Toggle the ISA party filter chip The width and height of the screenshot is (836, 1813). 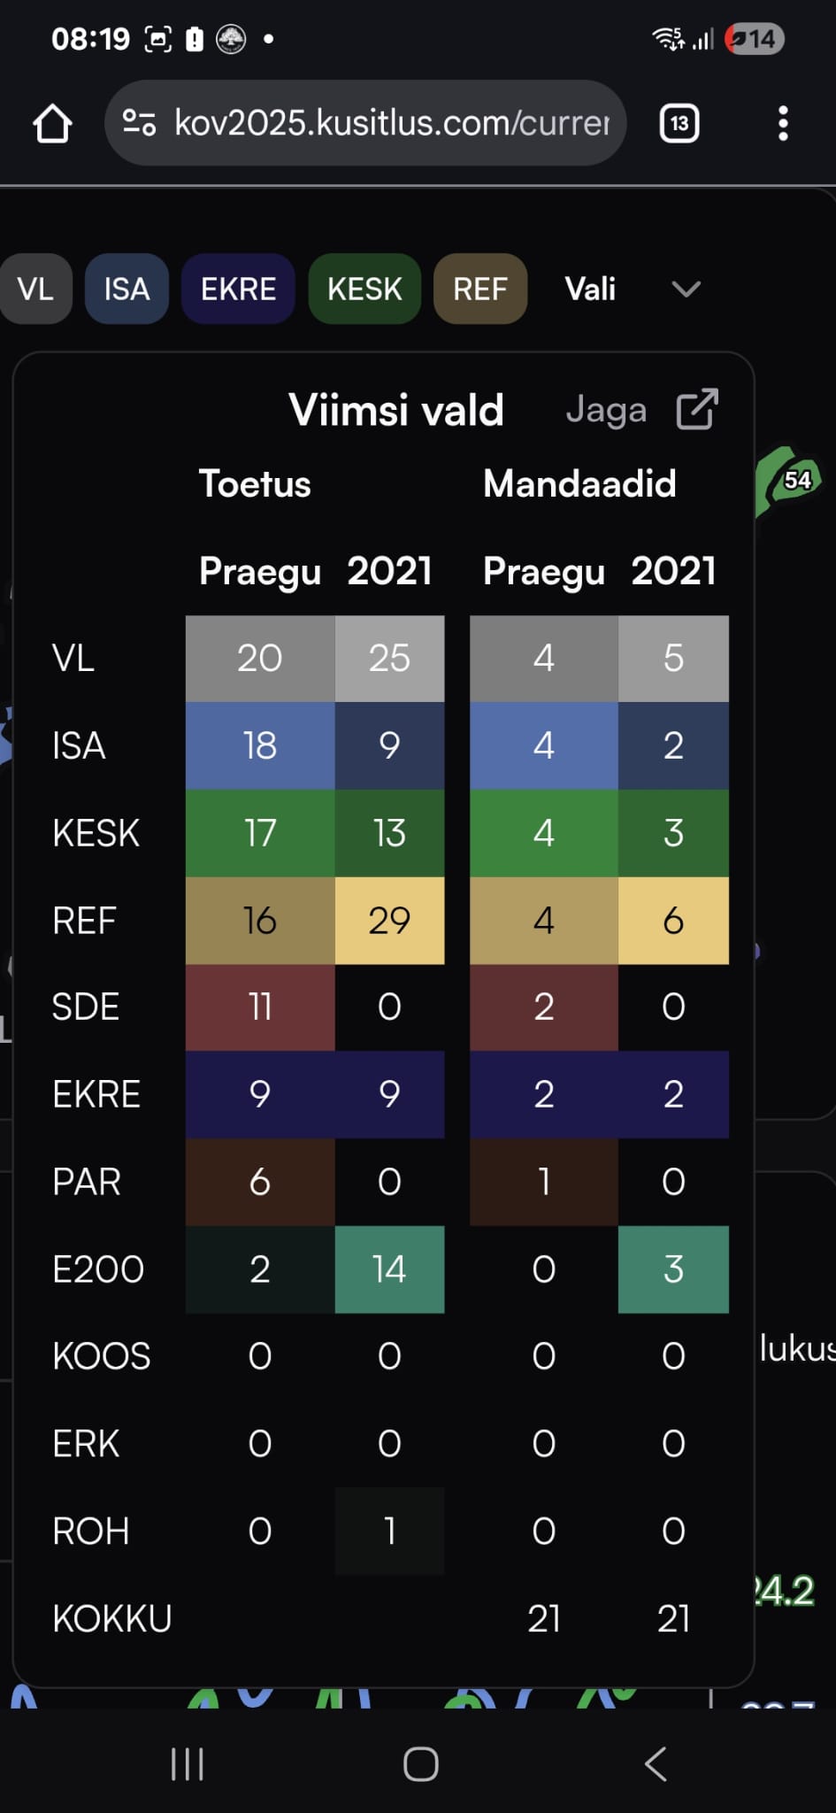127,289
